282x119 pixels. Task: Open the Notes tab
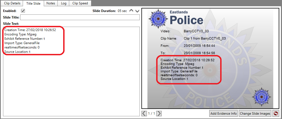point(51,3)
